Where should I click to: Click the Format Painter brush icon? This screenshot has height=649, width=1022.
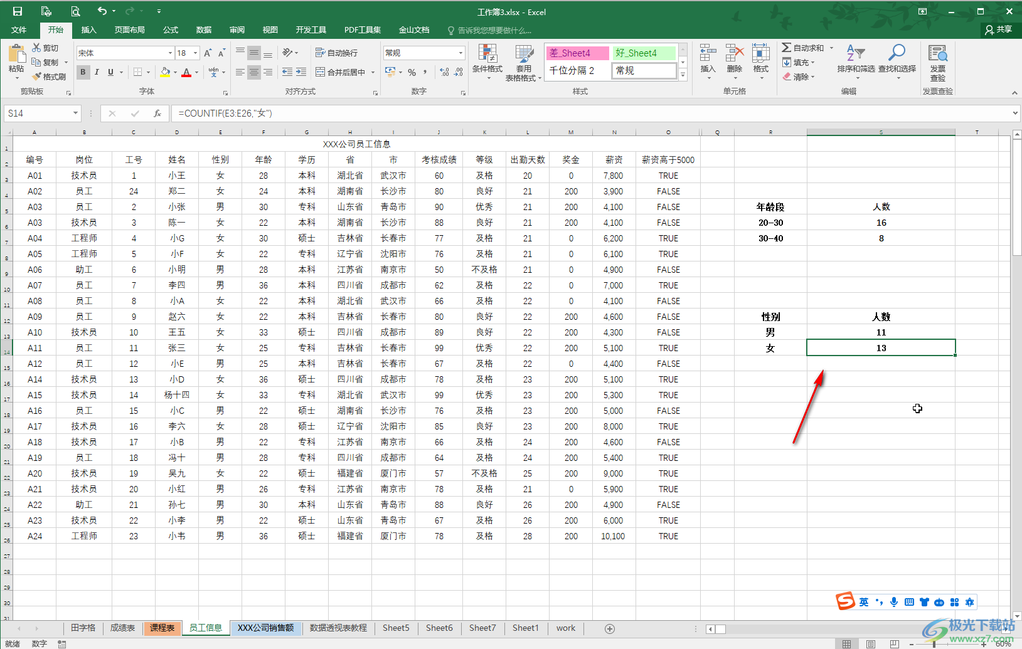coord(38,77)
